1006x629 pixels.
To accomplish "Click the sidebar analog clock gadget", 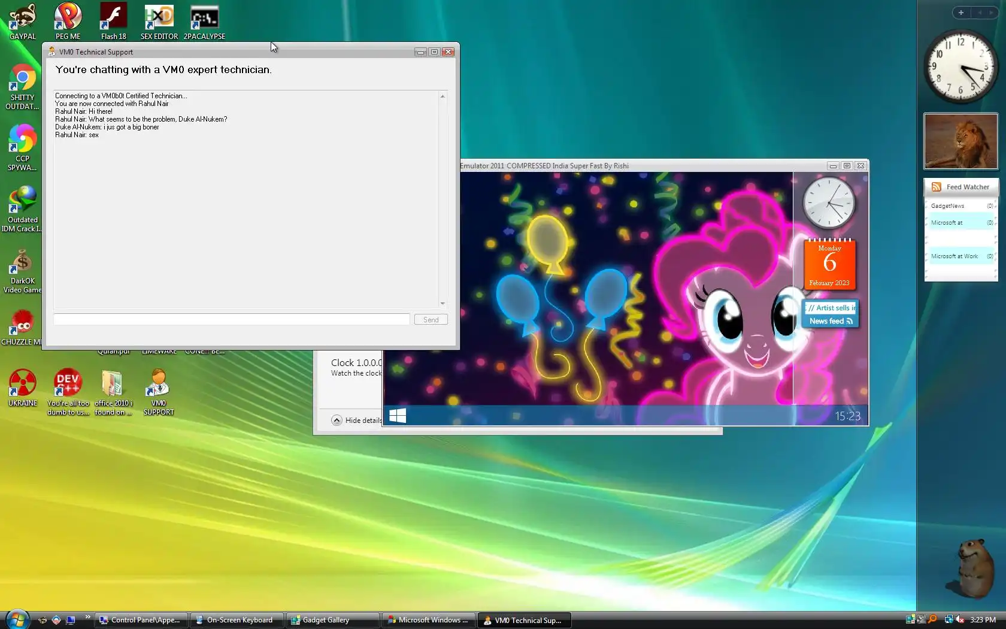I will click(x=960, y=66).
